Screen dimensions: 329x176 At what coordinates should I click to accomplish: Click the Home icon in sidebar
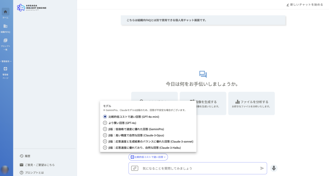[5, 12]
